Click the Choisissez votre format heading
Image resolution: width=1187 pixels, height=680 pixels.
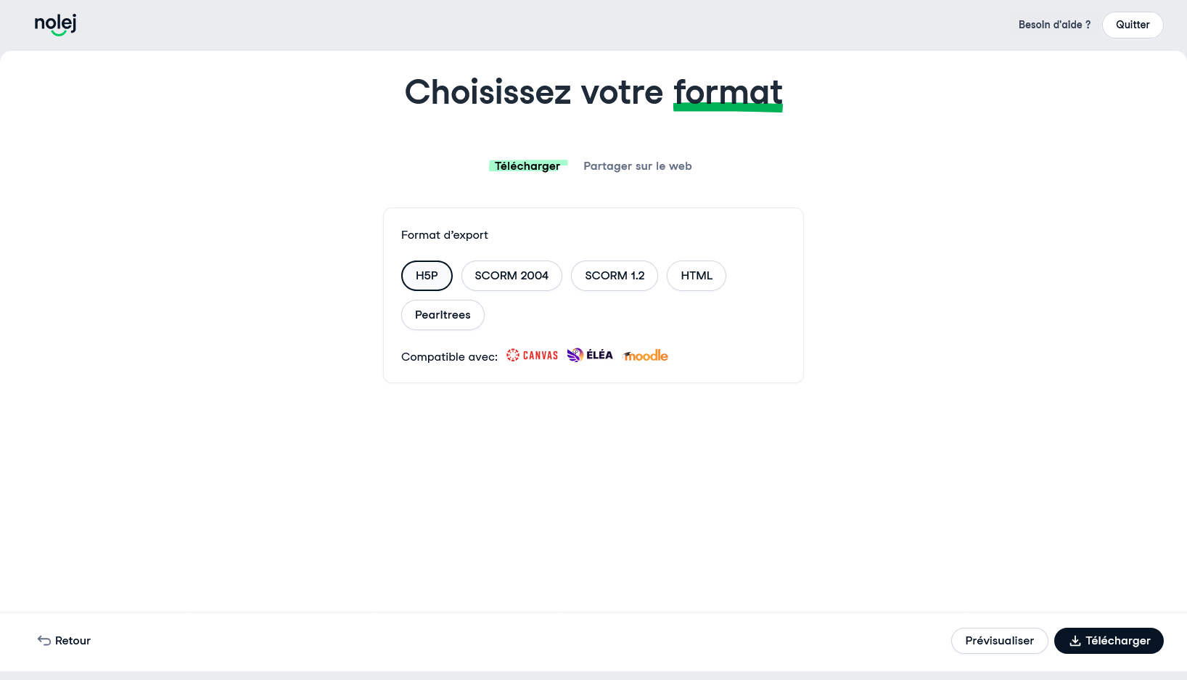593,93
